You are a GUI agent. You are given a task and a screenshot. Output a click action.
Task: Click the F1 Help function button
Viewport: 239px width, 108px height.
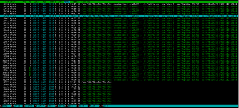(6, 106)
